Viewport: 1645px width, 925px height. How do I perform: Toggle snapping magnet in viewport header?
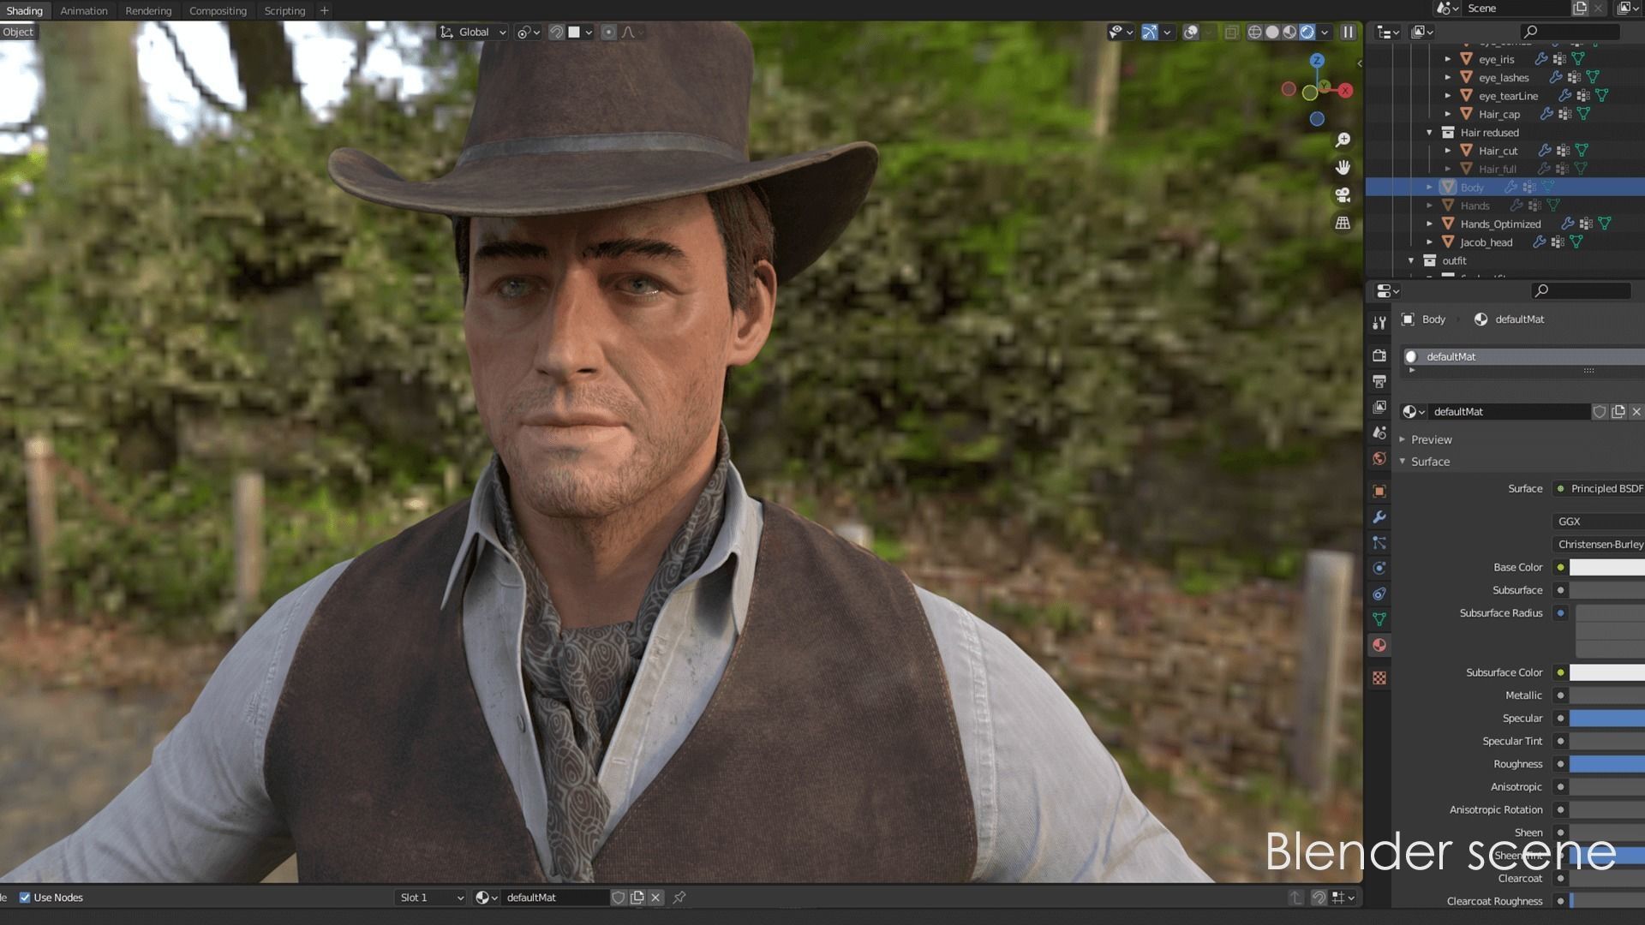coord(557,32)
